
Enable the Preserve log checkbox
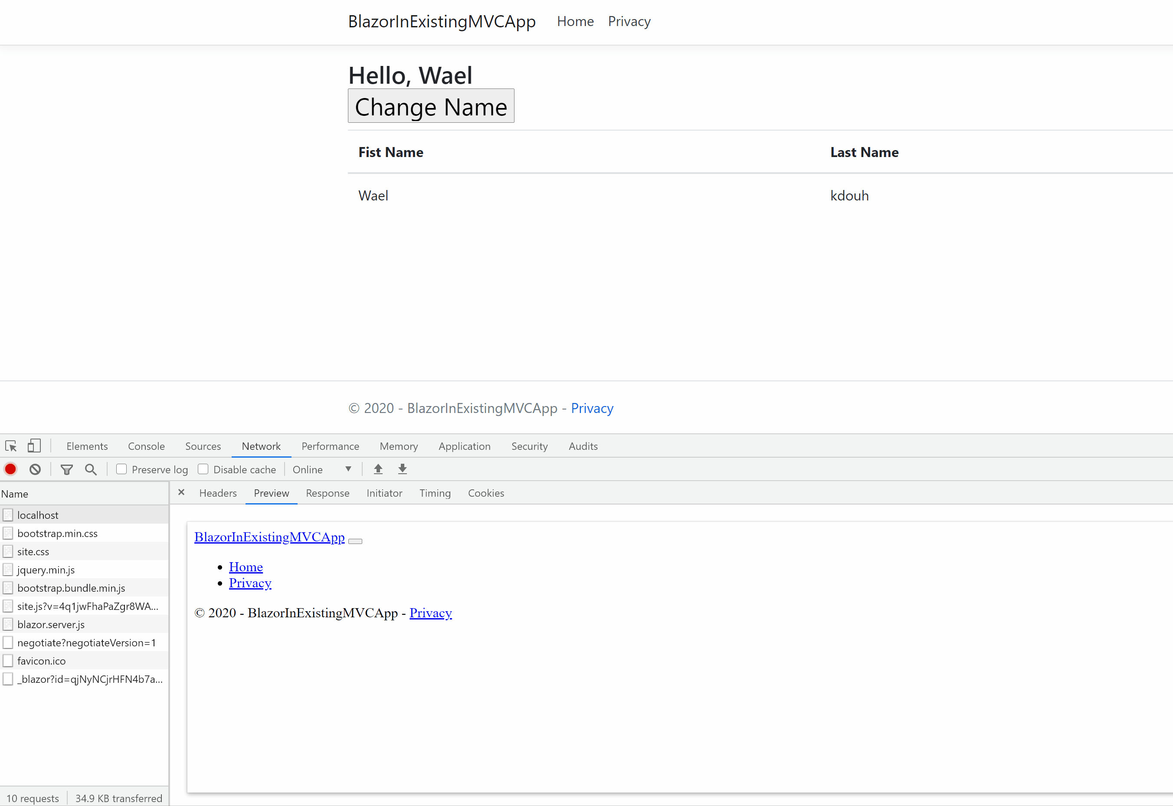[x=122, y=469]
